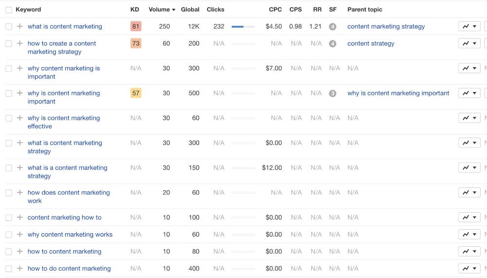Click the SF badge showing 3

point(333,93)
